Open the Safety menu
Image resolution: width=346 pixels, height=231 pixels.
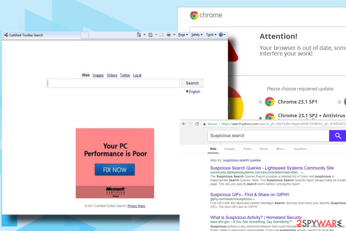click(x=197, y=35)
